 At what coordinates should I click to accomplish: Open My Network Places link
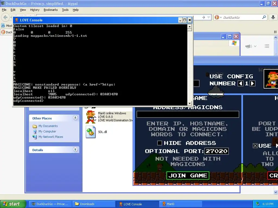(51, 137)
